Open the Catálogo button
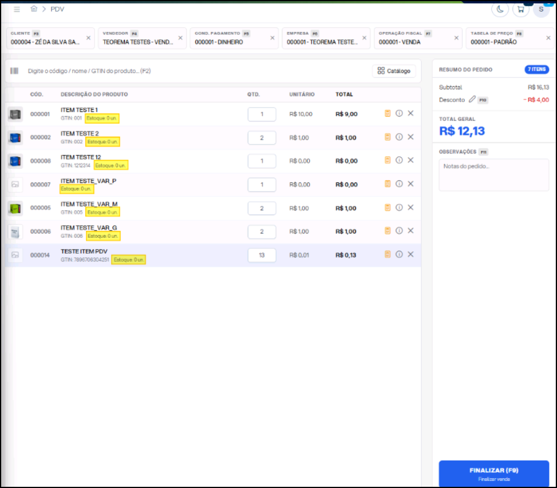557x488 pixels. [x=394, y=71]
